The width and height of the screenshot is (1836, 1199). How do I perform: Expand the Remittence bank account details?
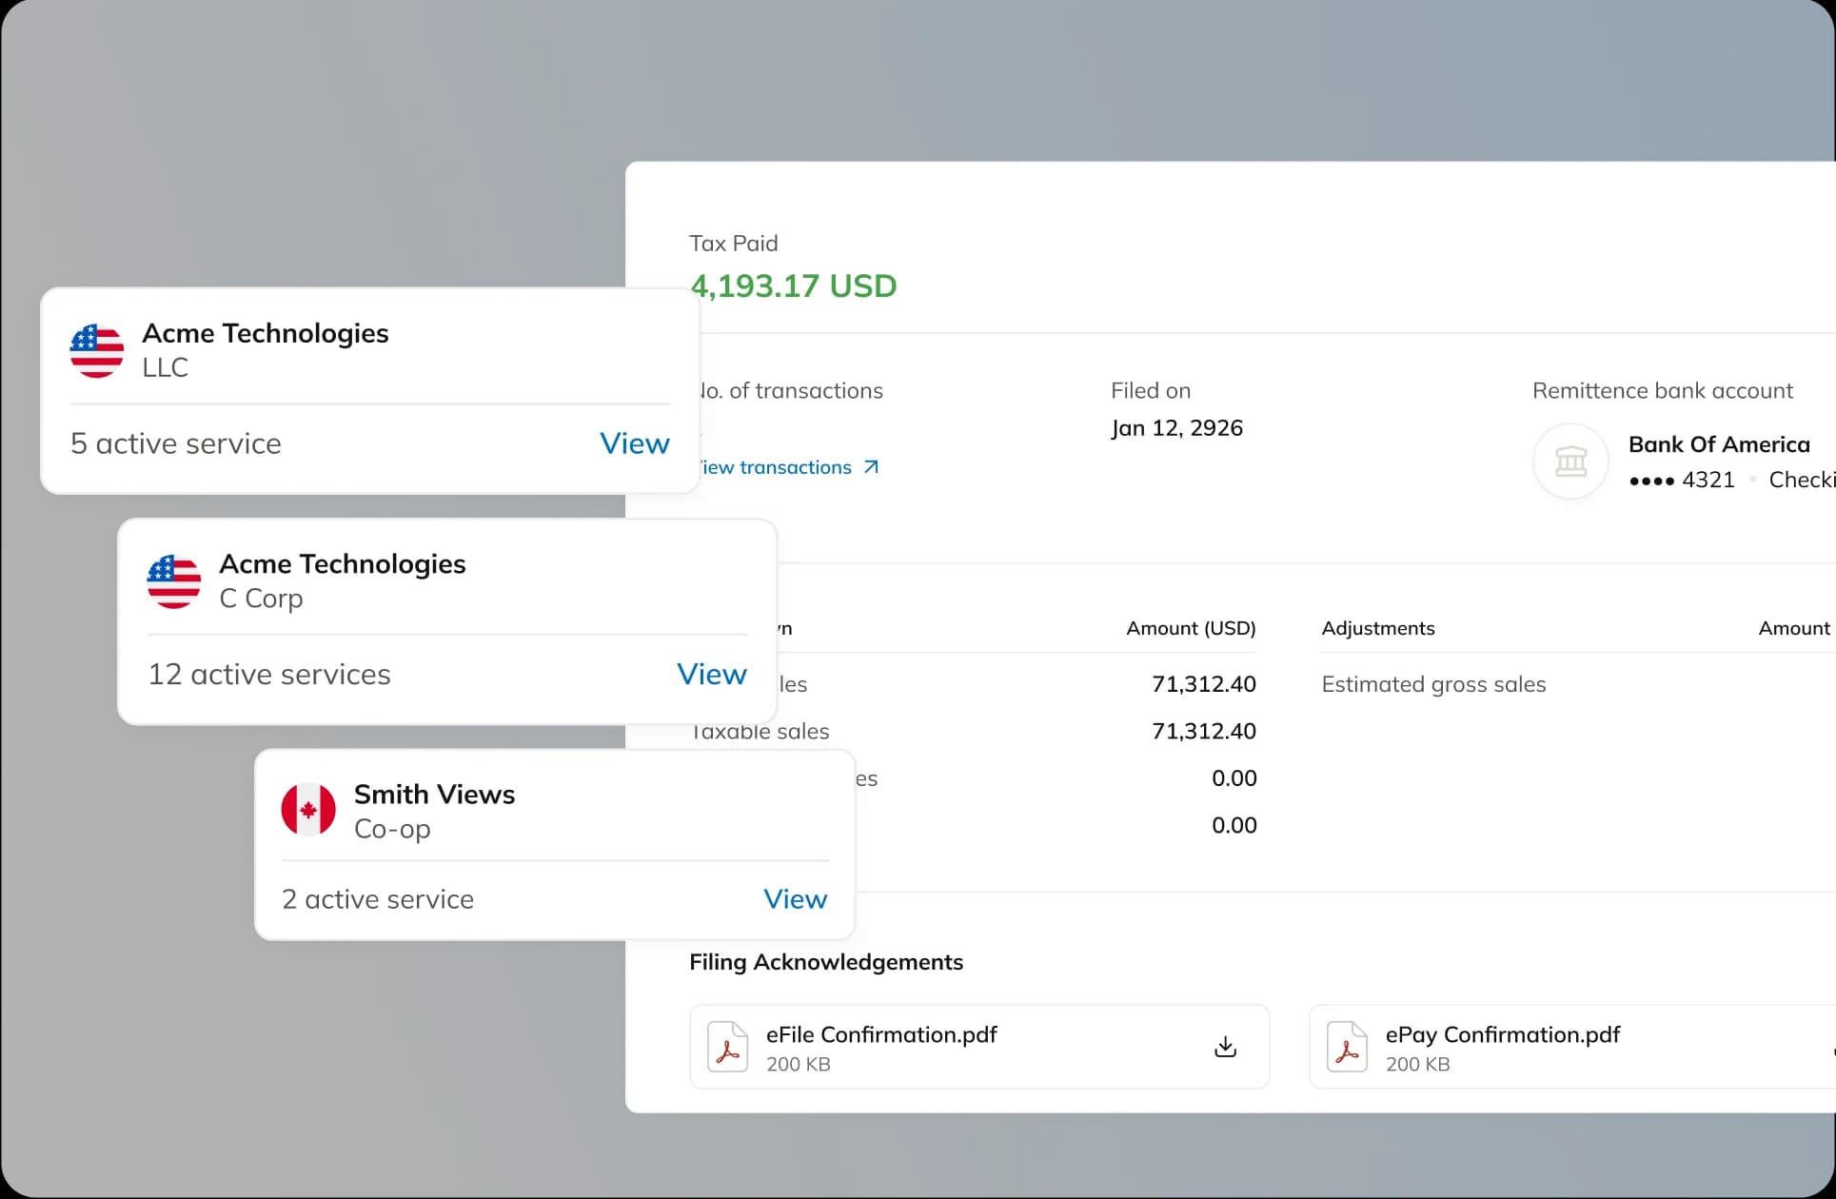[x=1662, y=390]
